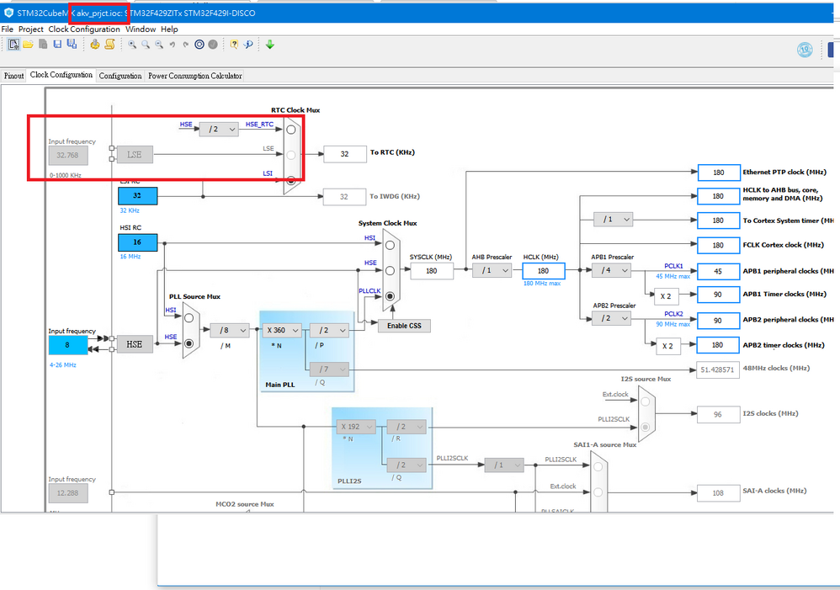Viewport: 840px width, 590px height.
Task: Open the HSE_RTC /2 divider dropdown
Action: pyautogui.click(x=219, y=129)
